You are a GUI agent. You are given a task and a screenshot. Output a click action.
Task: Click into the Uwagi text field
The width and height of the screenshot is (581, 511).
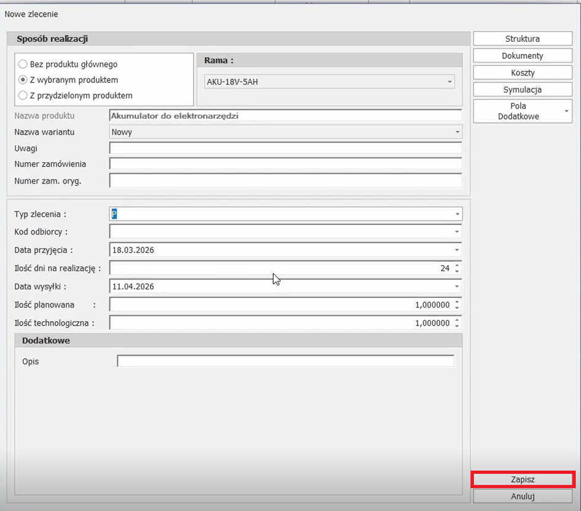coord(285,148)
